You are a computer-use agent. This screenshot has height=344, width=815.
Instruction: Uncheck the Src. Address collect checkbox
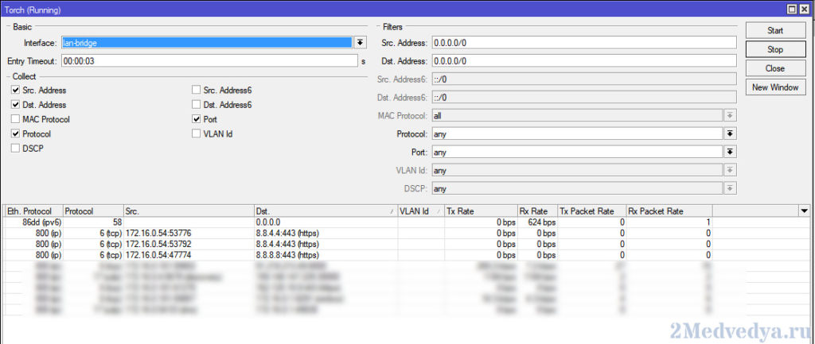15,90
